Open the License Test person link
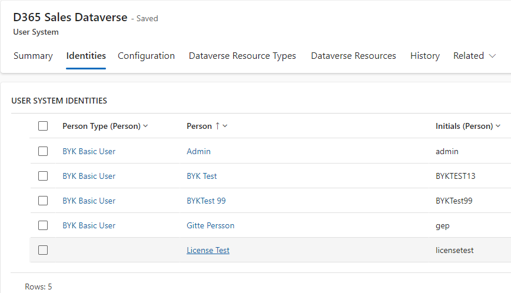 [208, 250]
